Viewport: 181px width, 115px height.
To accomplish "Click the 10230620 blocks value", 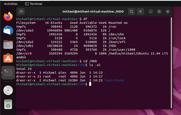I will [55, 46].
